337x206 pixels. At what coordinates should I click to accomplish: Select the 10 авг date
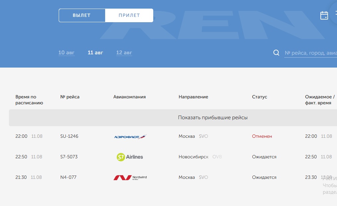pyautogui.click(x=66, y=53)
